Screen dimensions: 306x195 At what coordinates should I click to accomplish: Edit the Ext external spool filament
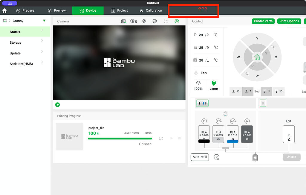click(289, 139)
